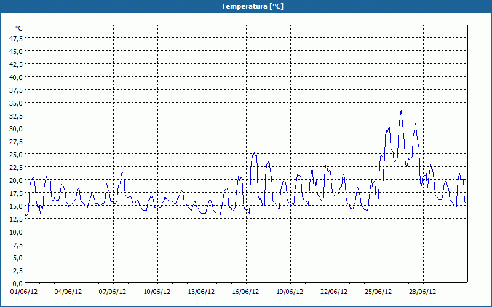Click the 7,5 y-axis label

[x=17, y=245]
